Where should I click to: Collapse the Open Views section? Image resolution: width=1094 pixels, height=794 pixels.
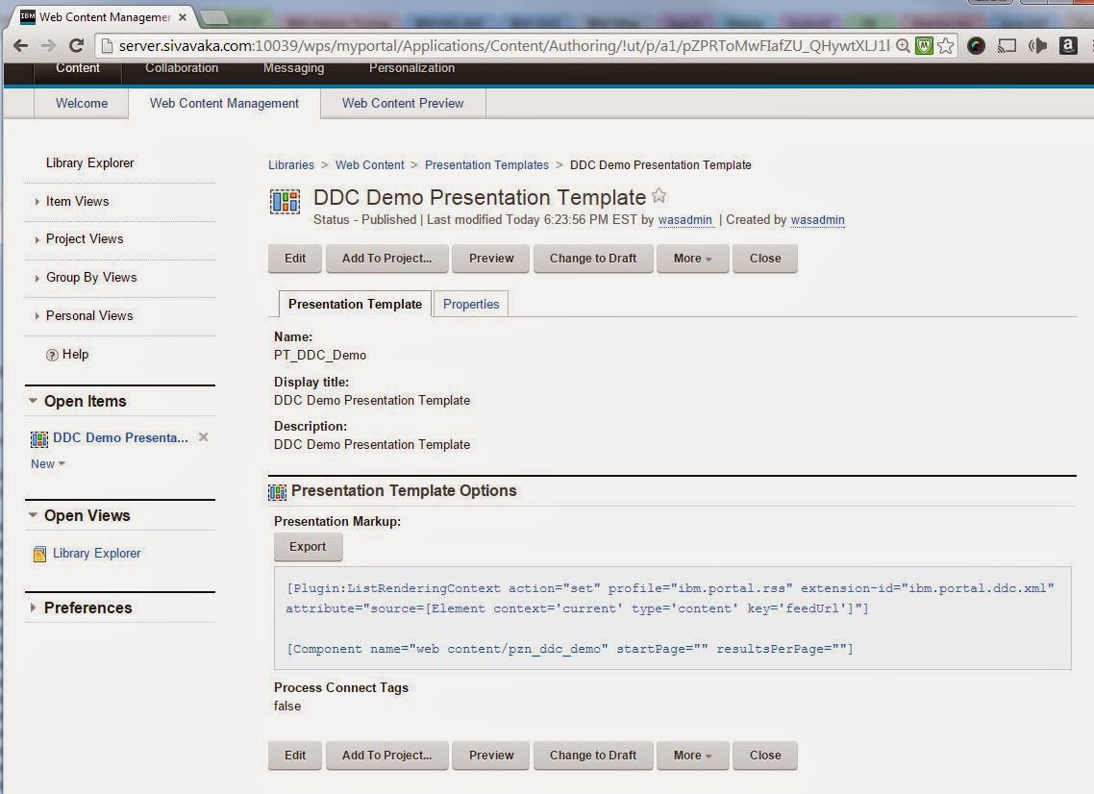33,515
